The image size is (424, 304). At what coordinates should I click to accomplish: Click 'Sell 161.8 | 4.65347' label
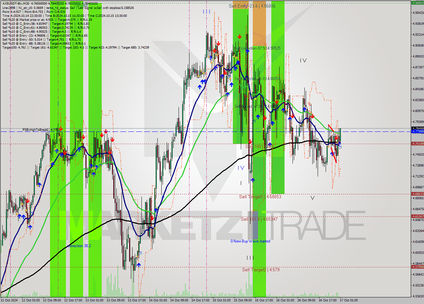(259, 219)
